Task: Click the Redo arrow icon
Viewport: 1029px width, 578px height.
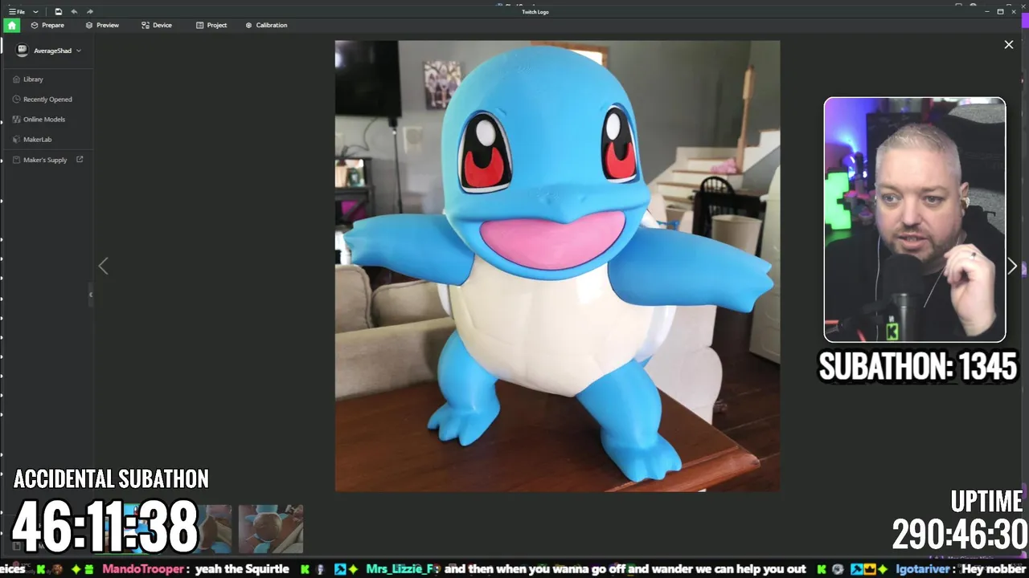Action: 89,11
